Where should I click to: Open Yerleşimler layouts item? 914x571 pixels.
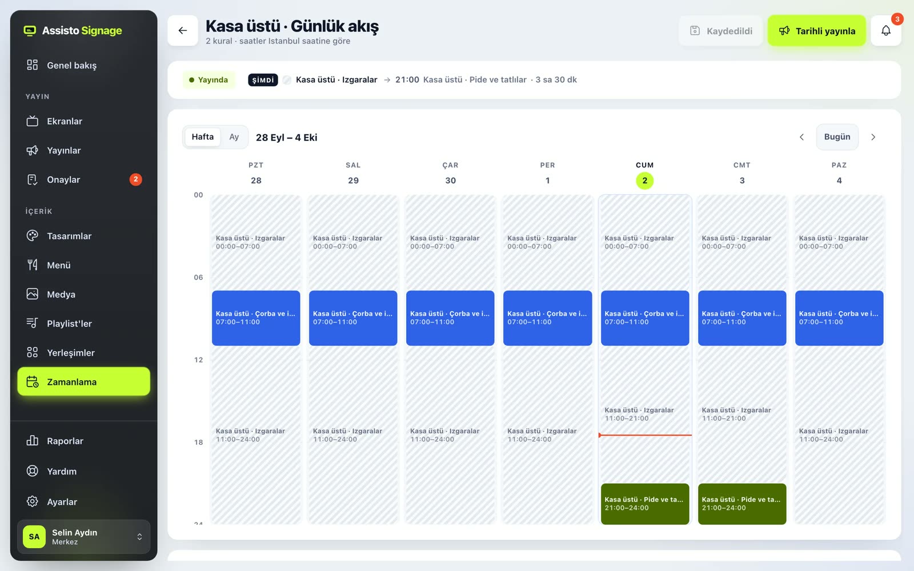[x=83, y=352]
